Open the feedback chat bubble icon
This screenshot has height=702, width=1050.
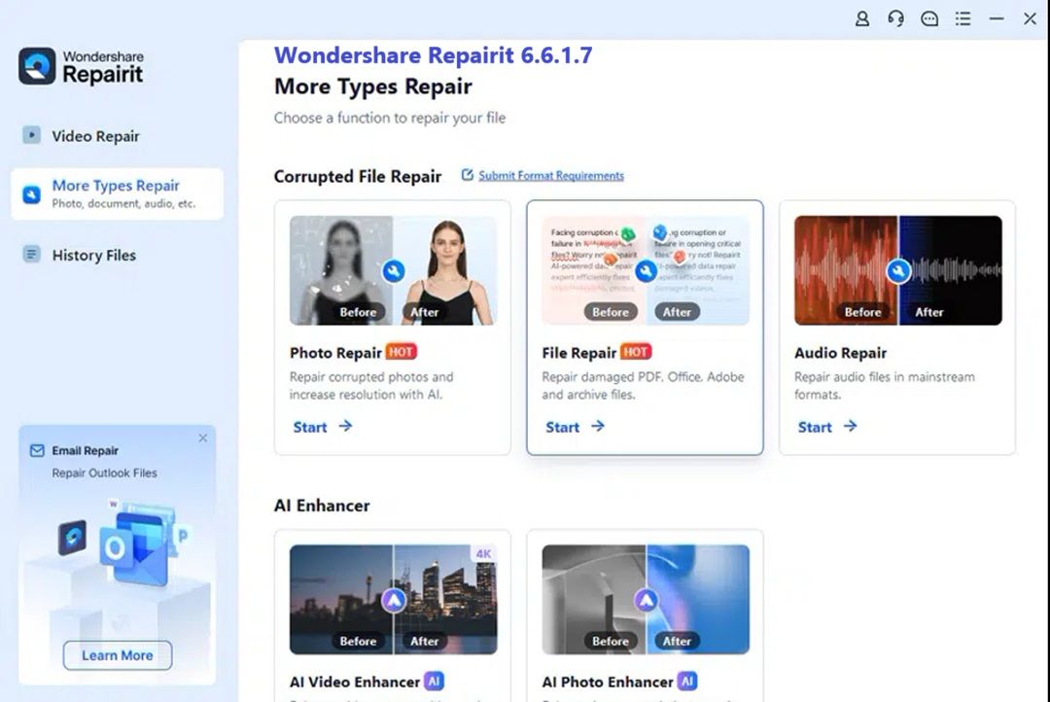click(929, 18)
